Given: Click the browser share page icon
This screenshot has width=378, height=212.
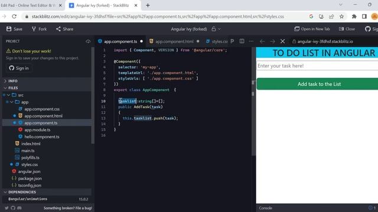Looking at the screenshot, I should click(331, 16).
